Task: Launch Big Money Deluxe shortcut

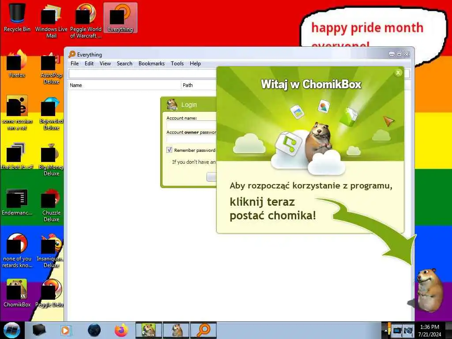Action: click(x=51, y=158)
